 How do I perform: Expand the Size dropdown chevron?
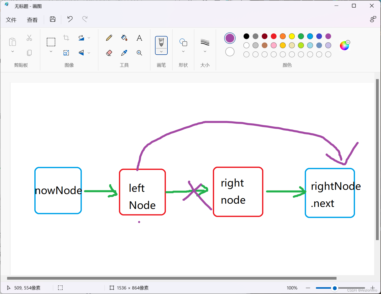tap(205, 52)
